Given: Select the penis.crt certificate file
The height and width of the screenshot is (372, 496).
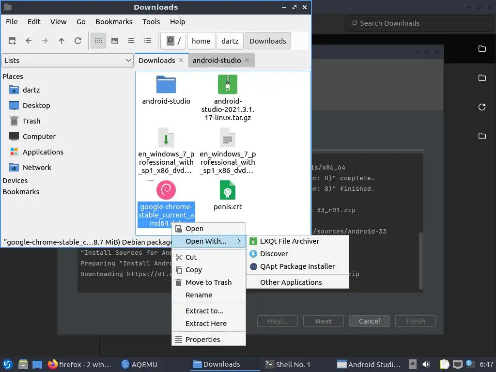Looking at the screenshot, I should click(x=228, y=190).
